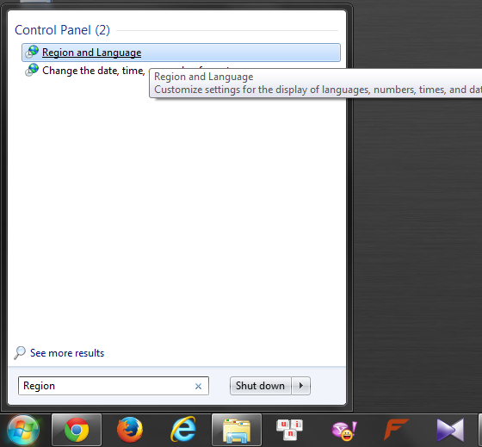Viewport: 482px width, 447px height.
Task: Click the Shut down button
Action: [260, 386]
